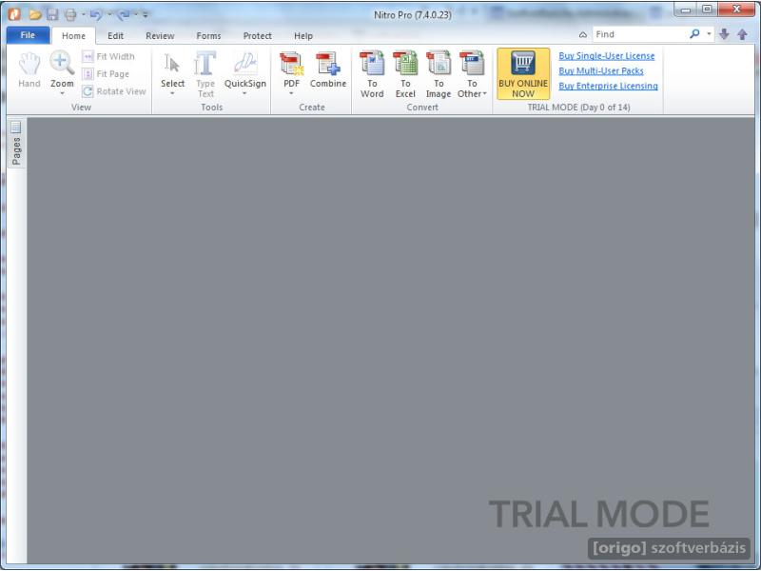Click the Fit Width icon
Image resolution: width=761 pixels, height=571 pixels.
(88, 56)
